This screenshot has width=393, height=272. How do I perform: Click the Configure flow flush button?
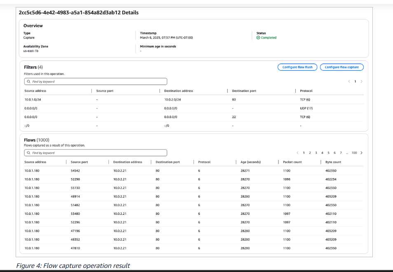tap(297, 67)
